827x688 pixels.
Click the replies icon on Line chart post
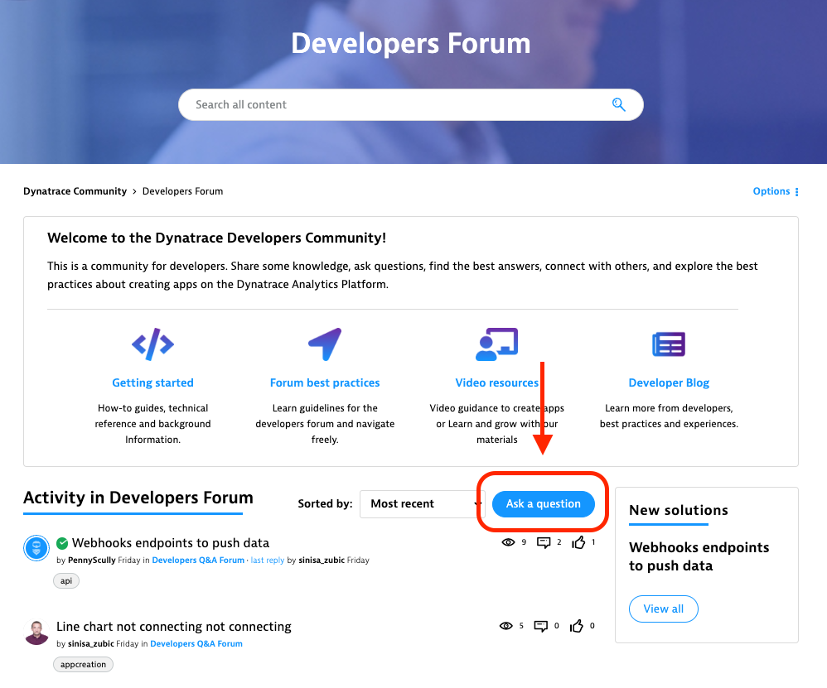(x=541, y=626)
